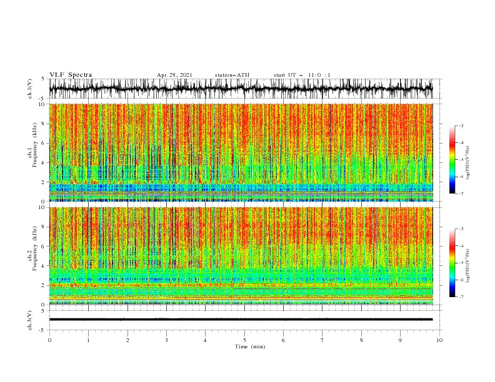This screenshot has height=382, width=495.
Task: Click the "Time (min)" axis title
Action: [x=250, y=346]
